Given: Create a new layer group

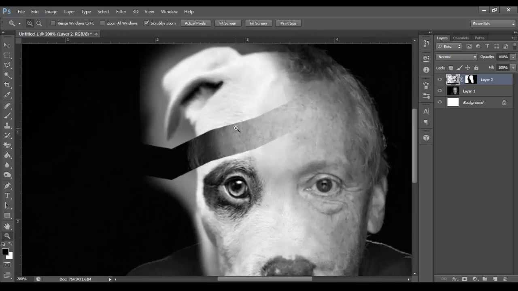Looking at the screenshot, I should [485, 279].
